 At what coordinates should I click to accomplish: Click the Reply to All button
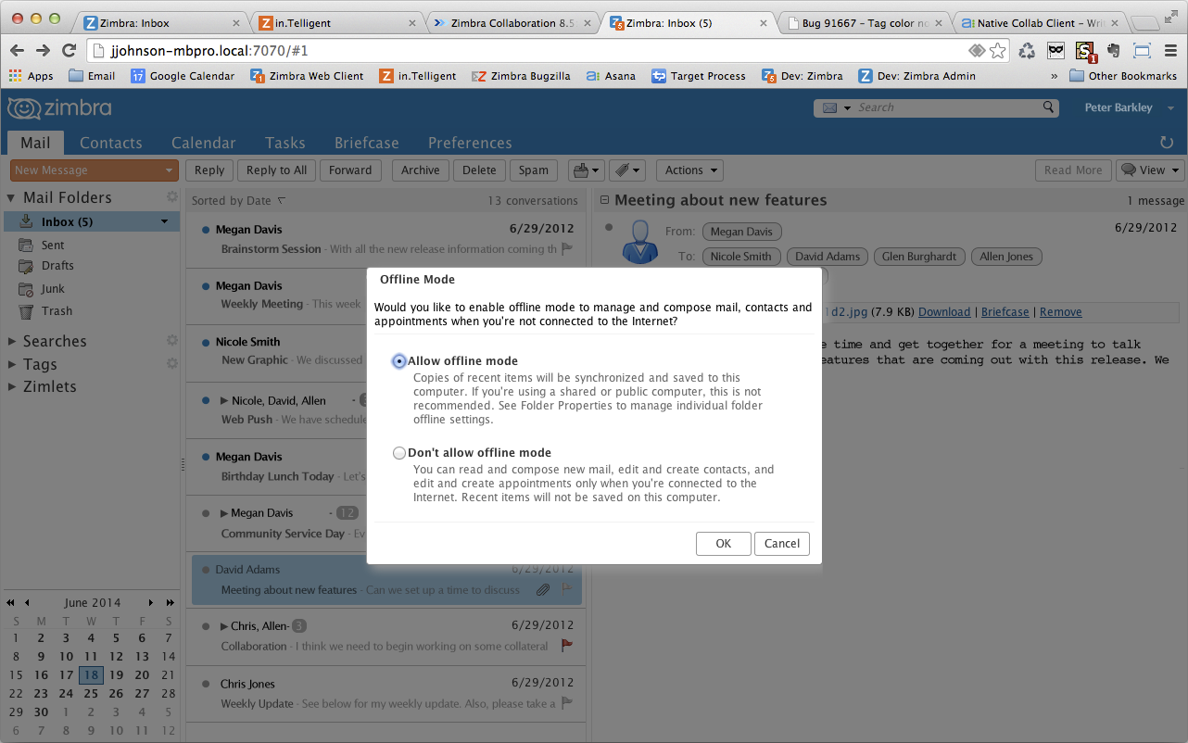pyautogui.click(x=276, y=170)
